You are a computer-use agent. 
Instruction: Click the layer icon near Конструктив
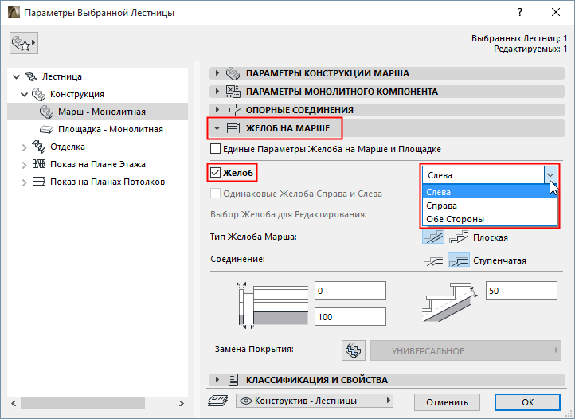coord(218,401)
